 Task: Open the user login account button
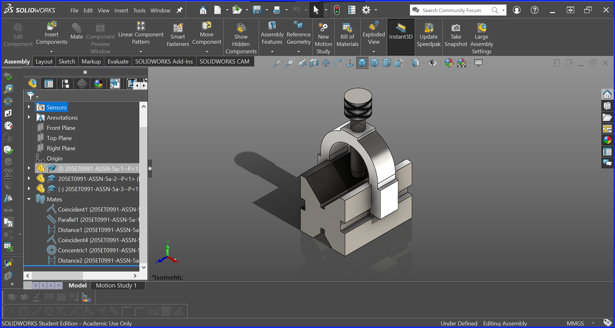(x=517, y=10)
